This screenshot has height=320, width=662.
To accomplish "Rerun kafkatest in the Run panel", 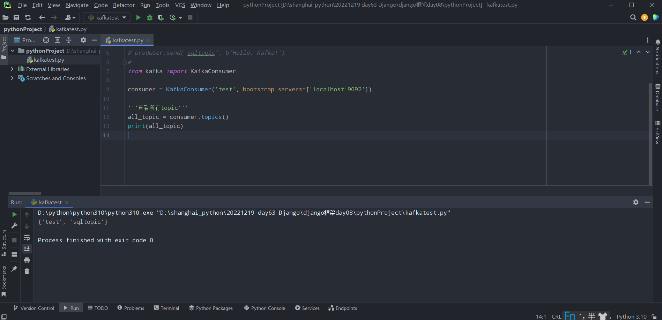I will pyautogui.click(x=14, y=214).
